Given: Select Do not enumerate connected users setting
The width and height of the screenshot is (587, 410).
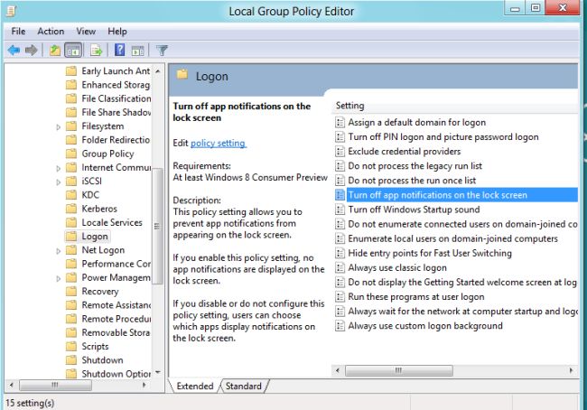Looking at the screenshot, I should pyautogui.click(x=462, y=224).
